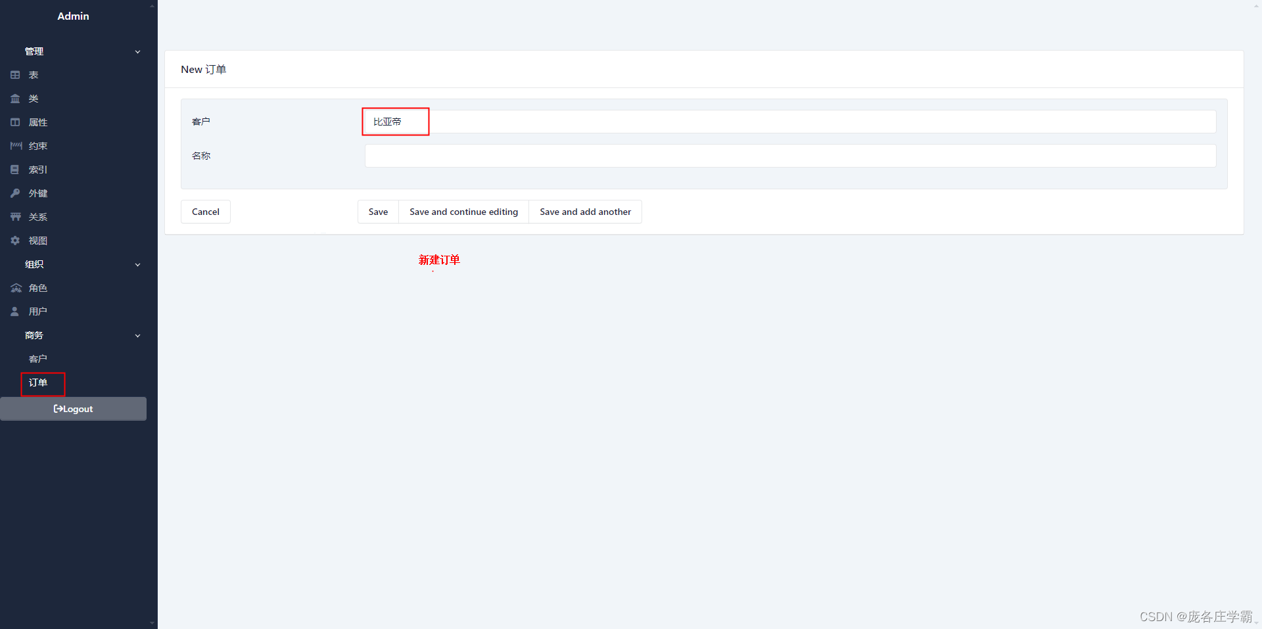Click Save and add another

pos(585,212)
